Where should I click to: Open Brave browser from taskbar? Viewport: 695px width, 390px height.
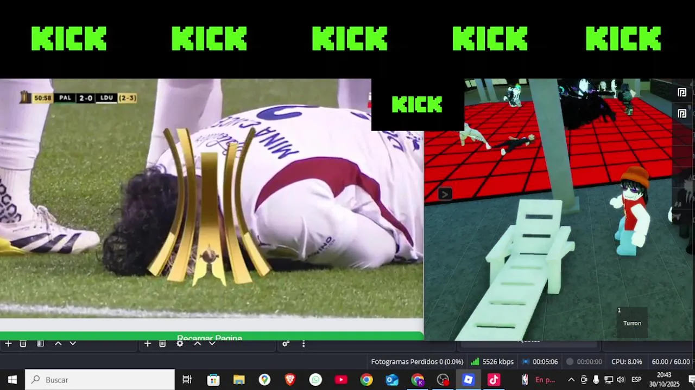click(290, 380)
